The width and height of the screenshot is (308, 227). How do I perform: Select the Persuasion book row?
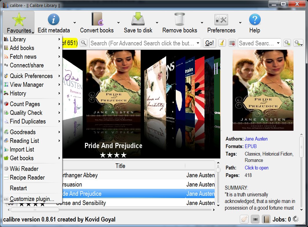click(138, 184)
